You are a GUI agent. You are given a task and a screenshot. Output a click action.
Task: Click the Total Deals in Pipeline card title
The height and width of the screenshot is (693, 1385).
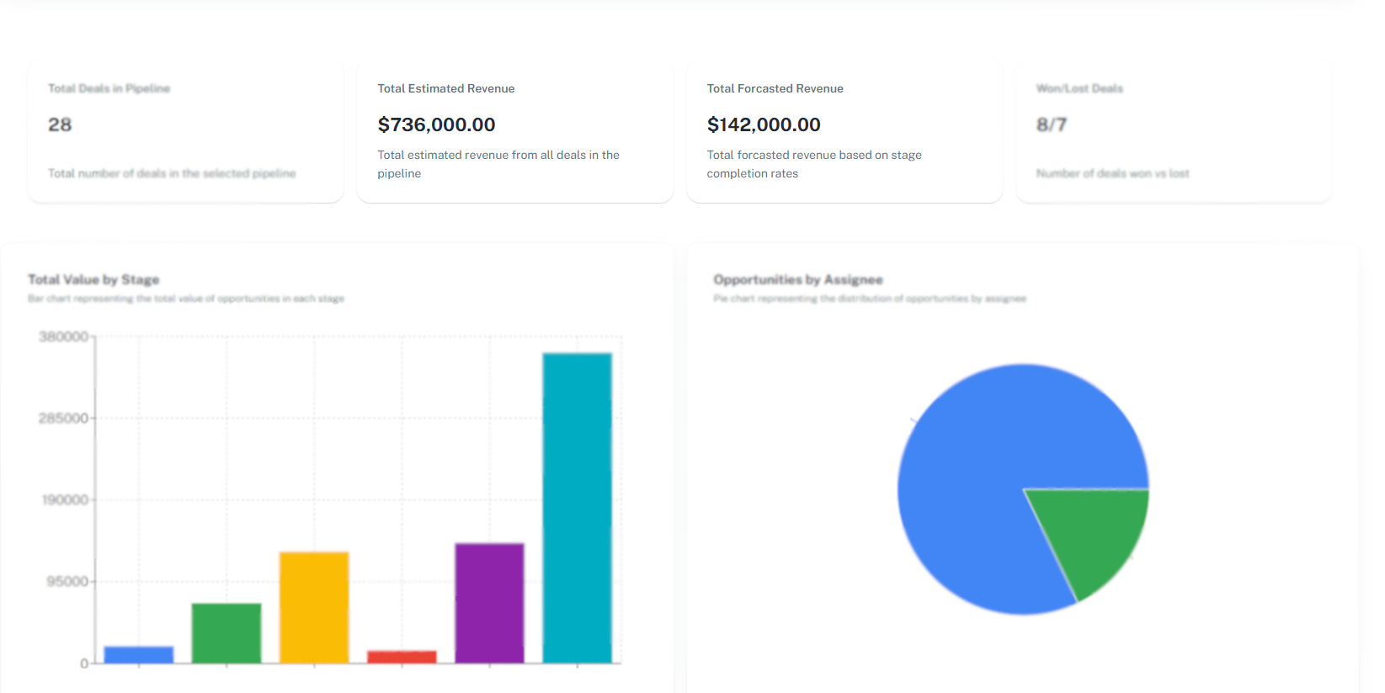pos(109,88)
